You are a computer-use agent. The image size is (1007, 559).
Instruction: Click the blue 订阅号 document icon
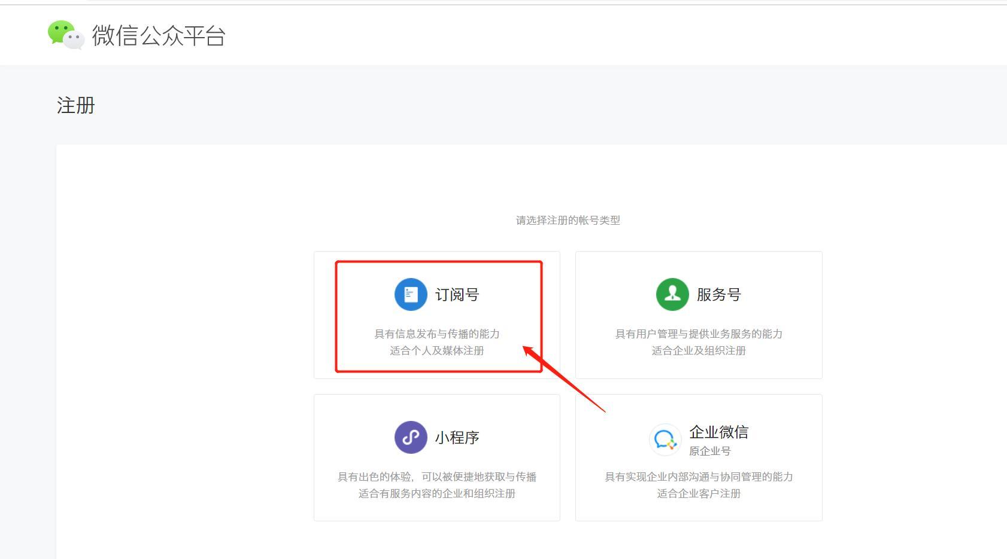pos(411,294)
